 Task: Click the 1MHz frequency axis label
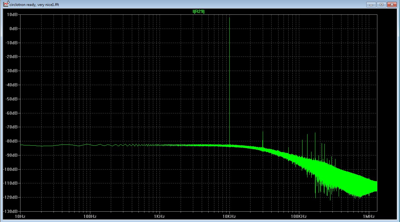368,217
